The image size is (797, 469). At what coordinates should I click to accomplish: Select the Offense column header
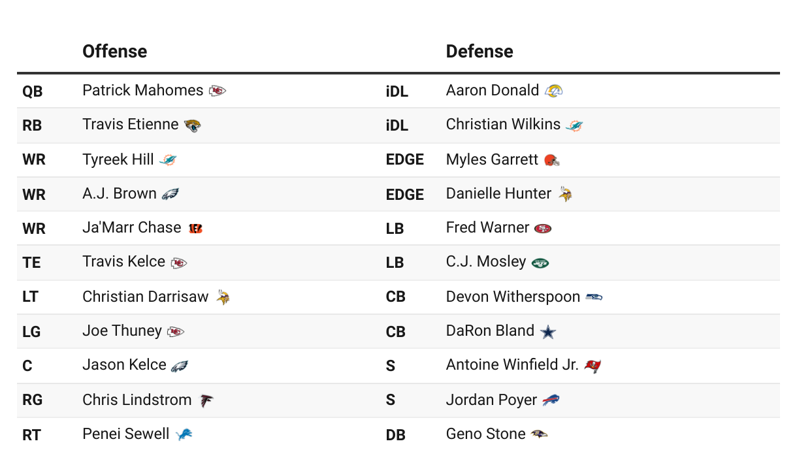[114, 52]
